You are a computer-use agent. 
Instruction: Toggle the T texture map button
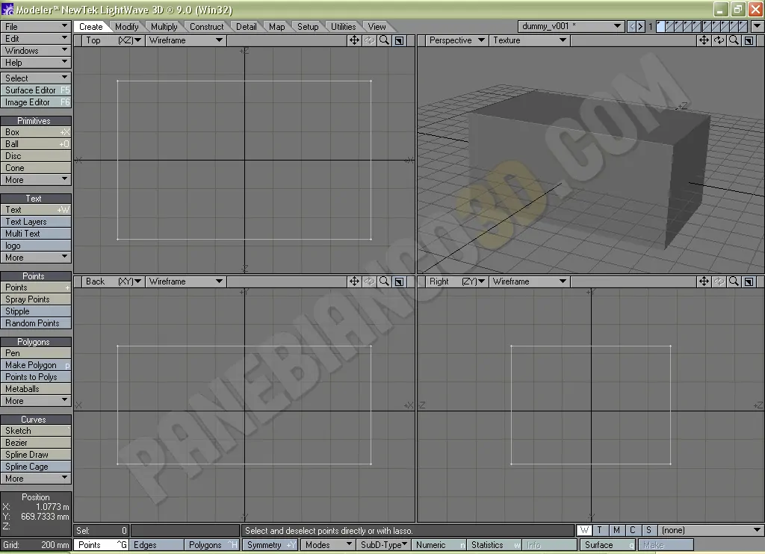[600, 530]
